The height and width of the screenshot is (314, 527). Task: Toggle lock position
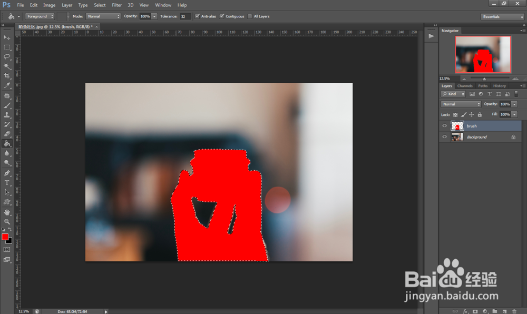coord(472,114)
